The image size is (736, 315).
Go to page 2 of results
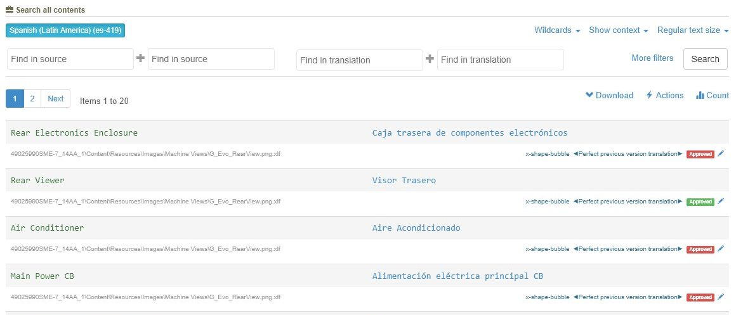32,98
